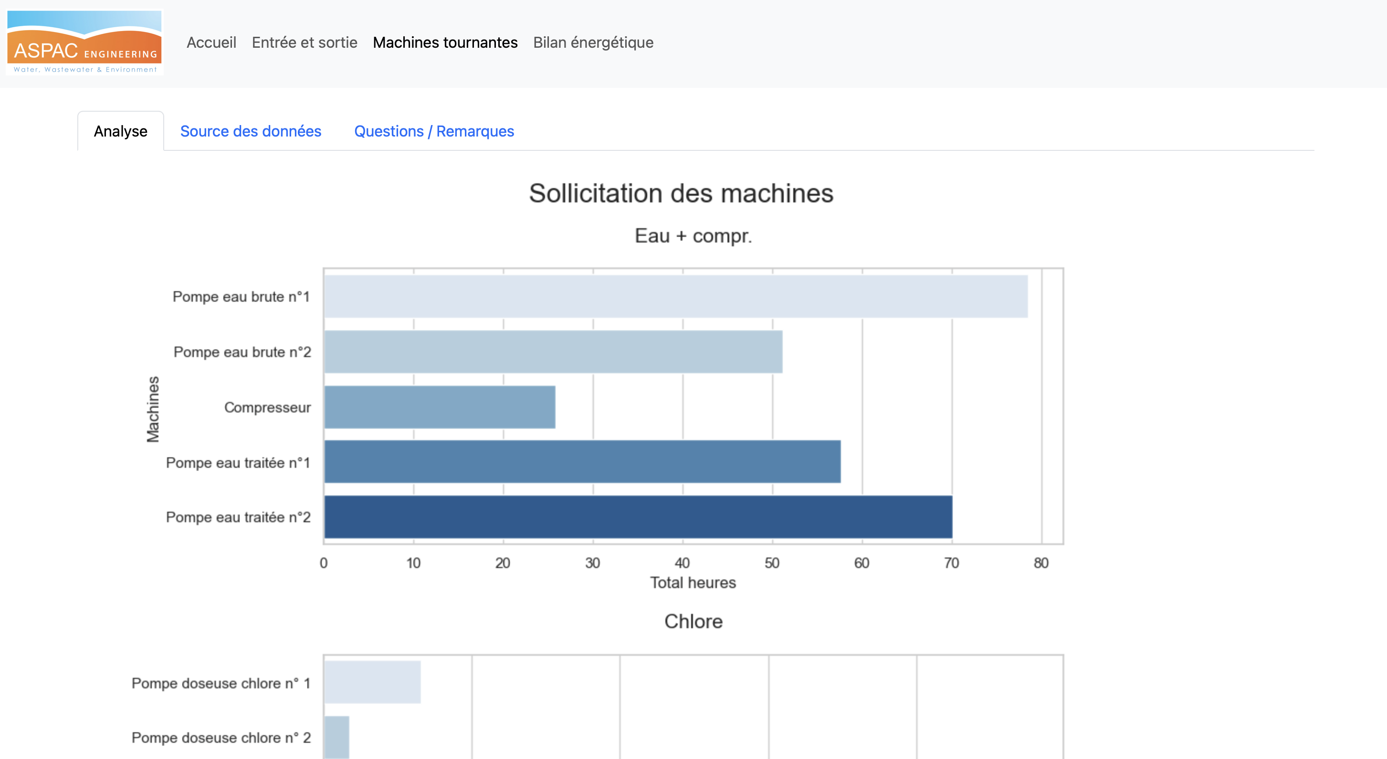1387x759 pixels.
Task: Select the Analyse tab
Action: [x=121, y=131]
